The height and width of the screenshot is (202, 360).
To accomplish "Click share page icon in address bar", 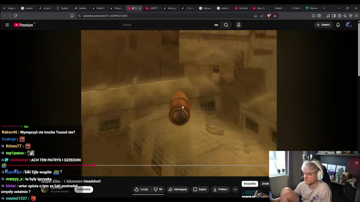I will pyautogui.click(x=262, y=16).
